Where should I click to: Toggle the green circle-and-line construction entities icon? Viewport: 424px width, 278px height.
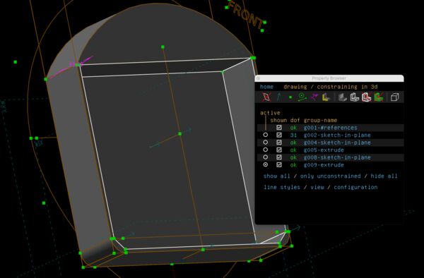point(302,97)
